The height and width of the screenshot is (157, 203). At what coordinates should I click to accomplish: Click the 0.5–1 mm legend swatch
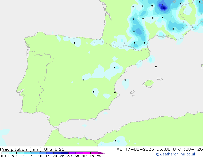coord(13,153)
